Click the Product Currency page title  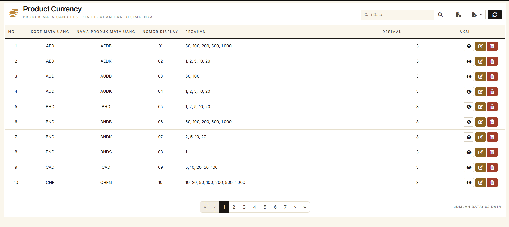[x=52, y=9]
